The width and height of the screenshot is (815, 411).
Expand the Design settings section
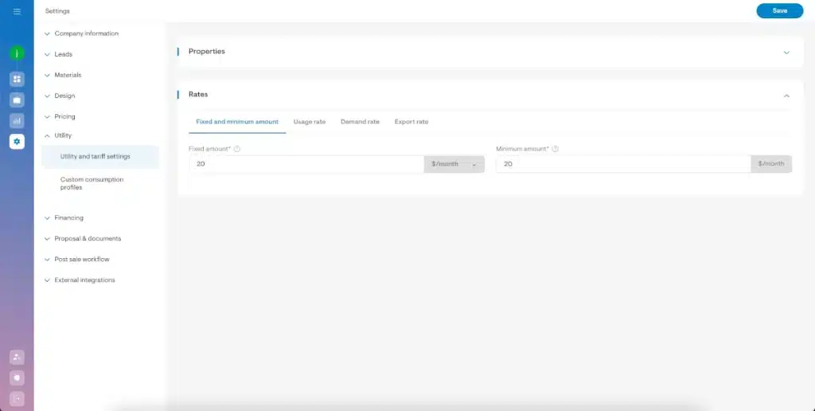pos(60,96)
